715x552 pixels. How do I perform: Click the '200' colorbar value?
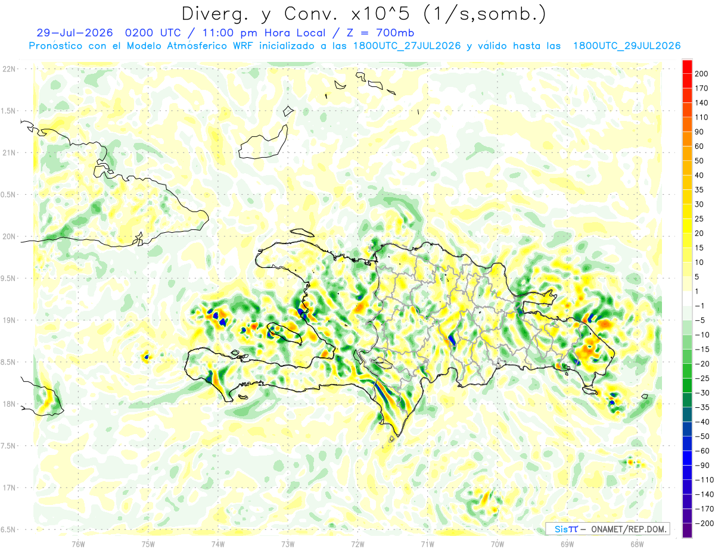[701, 73]
